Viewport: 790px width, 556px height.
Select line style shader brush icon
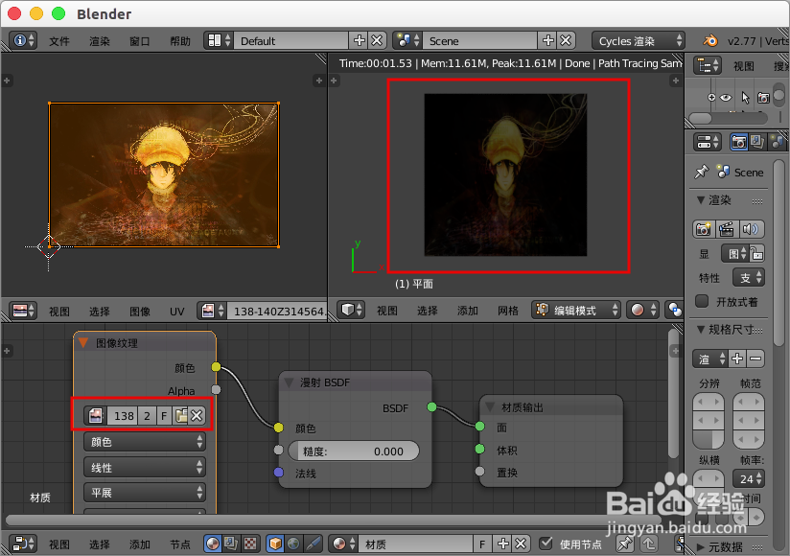coord(313,544)
